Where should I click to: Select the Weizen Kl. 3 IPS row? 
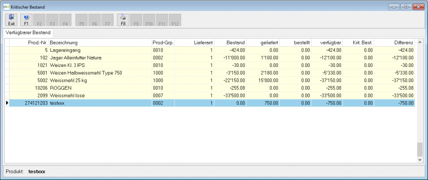212,66
